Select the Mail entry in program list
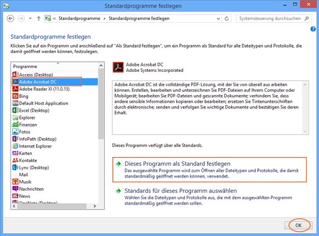 coord(24,175)
